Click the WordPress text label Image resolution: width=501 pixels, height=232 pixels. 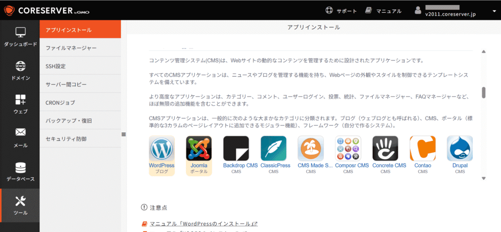[161, 165]
